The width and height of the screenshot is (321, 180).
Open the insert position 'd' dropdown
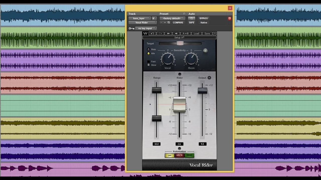[x=154, y=18]
